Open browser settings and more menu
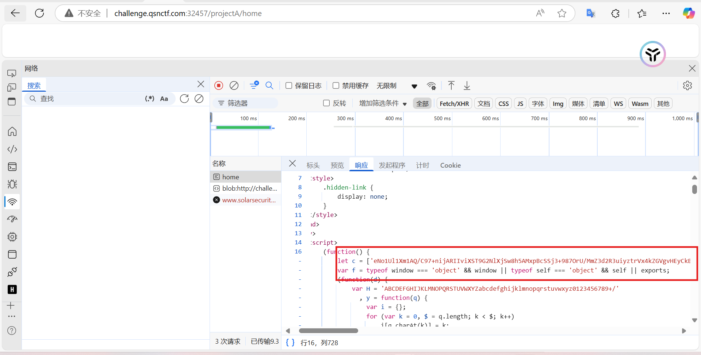 point(666,14)
